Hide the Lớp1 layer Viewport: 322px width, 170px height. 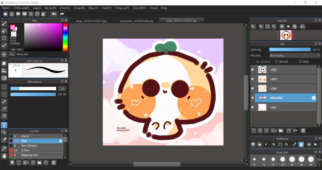253,107
